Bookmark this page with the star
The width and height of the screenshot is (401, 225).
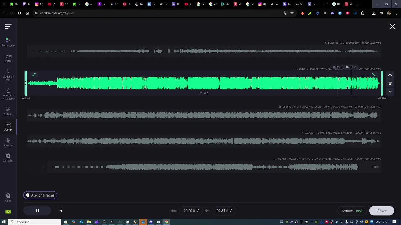292,13
